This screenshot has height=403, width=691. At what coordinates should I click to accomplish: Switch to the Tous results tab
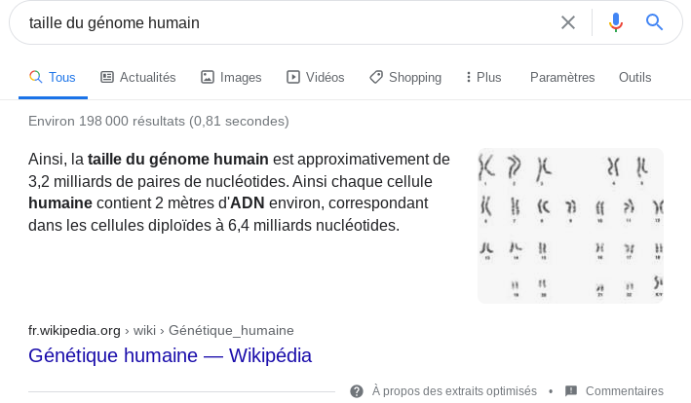[53, 78]
